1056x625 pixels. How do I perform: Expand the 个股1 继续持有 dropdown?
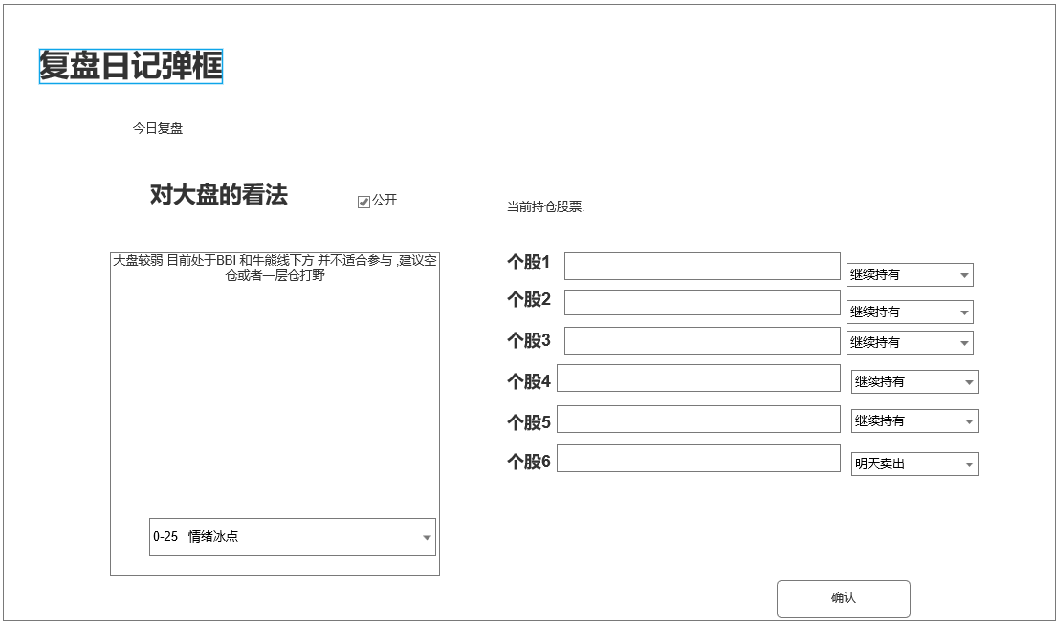point(909,275)
